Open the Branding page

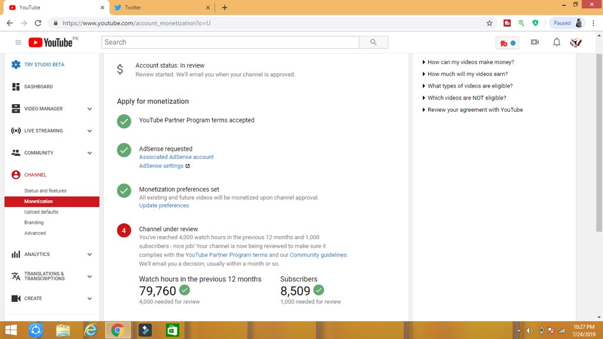(34, 222)
